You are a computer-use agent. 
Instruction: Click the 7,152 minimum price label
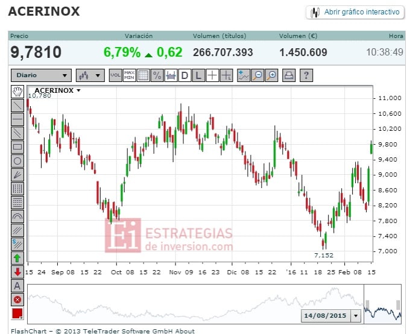click(324, 256)
